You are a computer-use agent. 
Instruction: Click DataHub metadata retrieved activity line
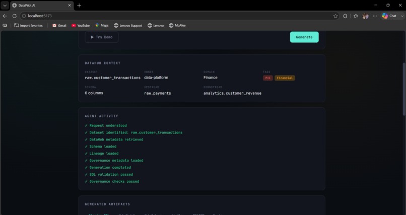[x=114, y=139]
